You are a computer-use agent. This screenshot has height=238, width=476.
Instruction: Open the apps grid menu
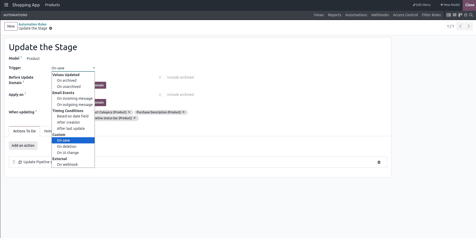(6, 5)
